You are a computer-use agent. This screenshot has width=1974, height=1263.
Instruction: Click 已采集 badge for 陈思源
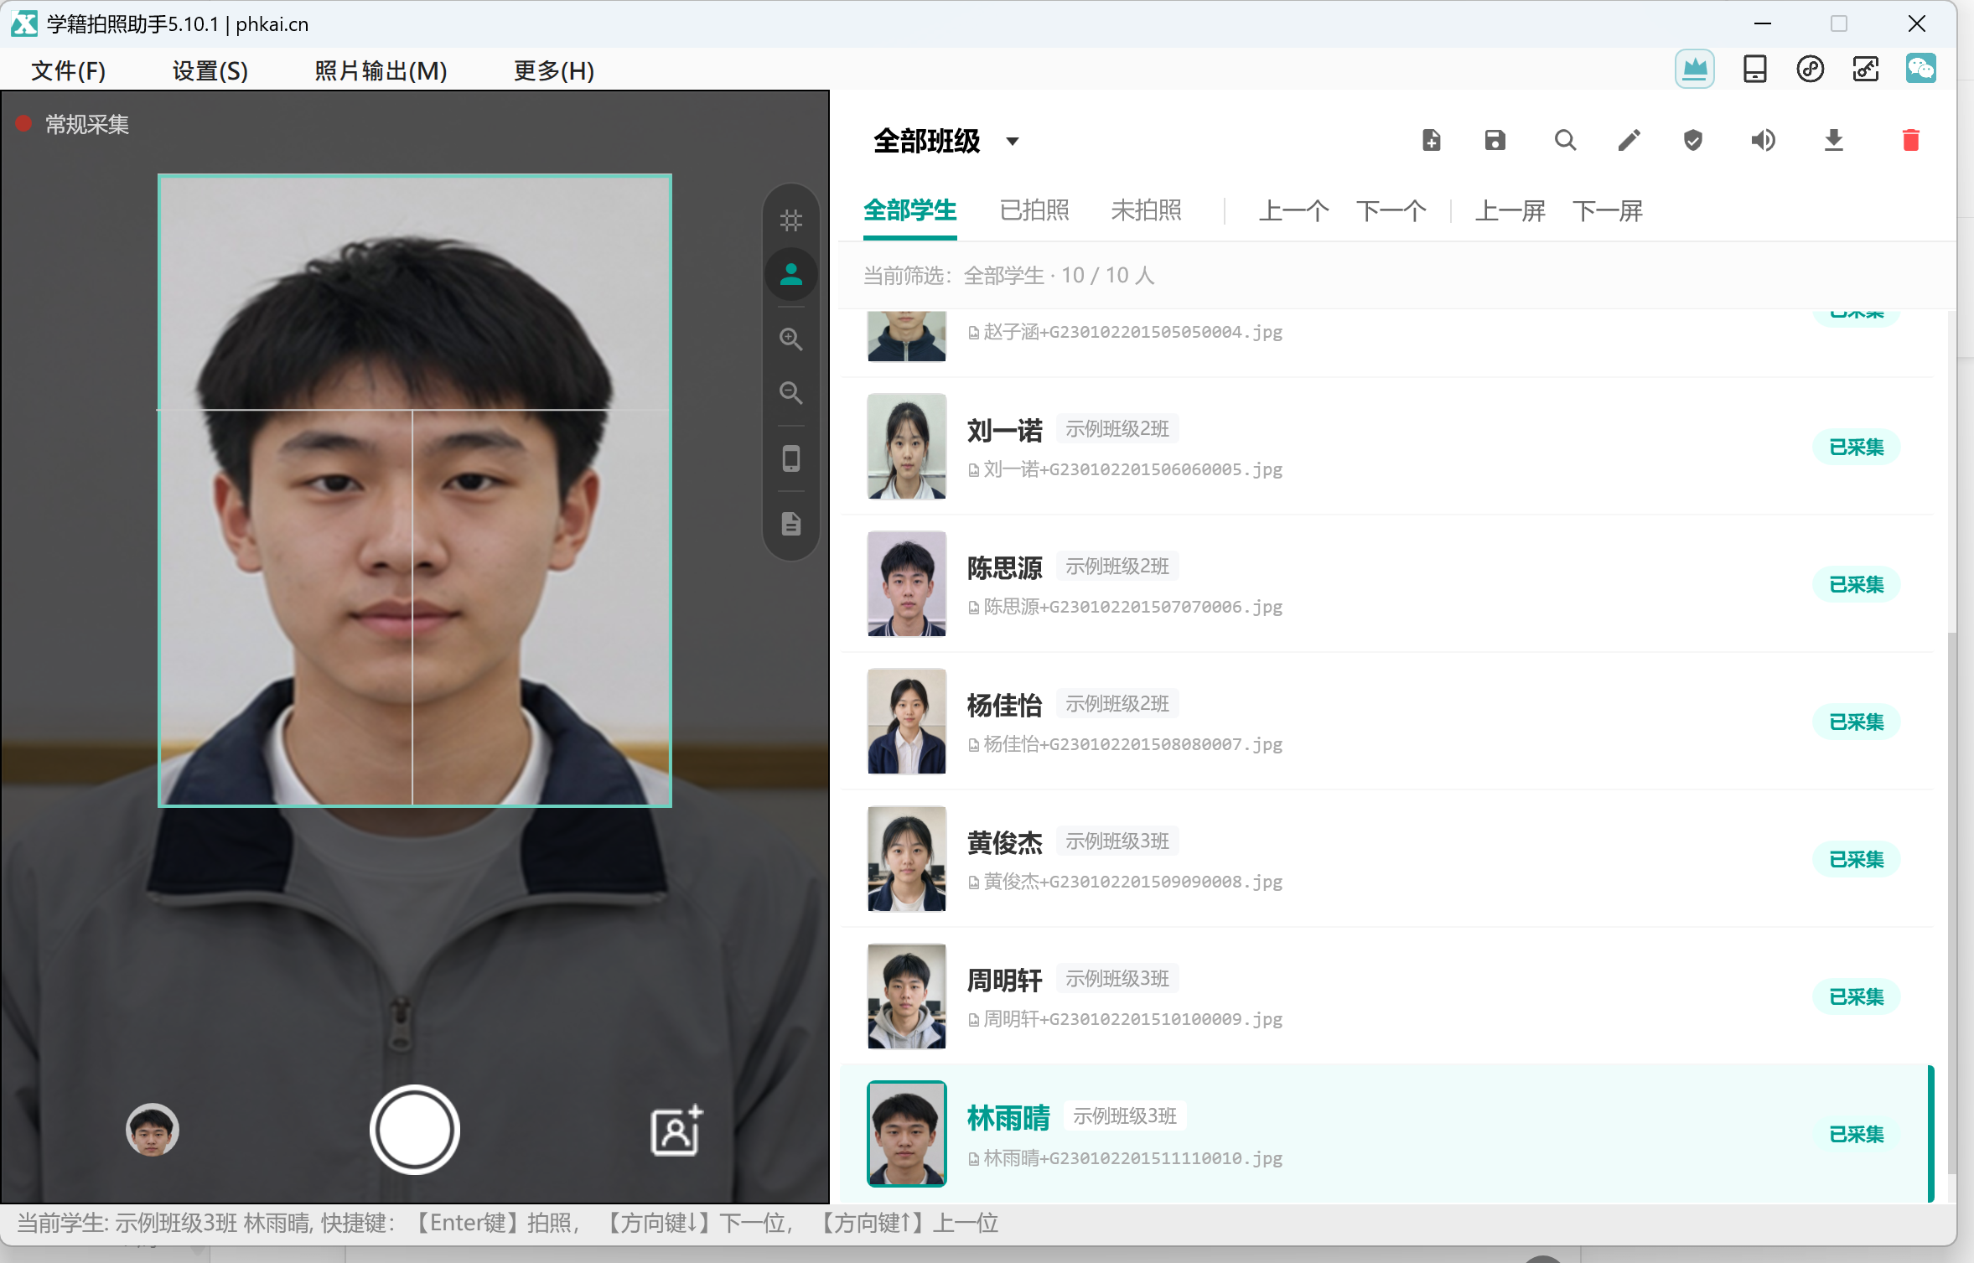click(x=1856, y=584)
